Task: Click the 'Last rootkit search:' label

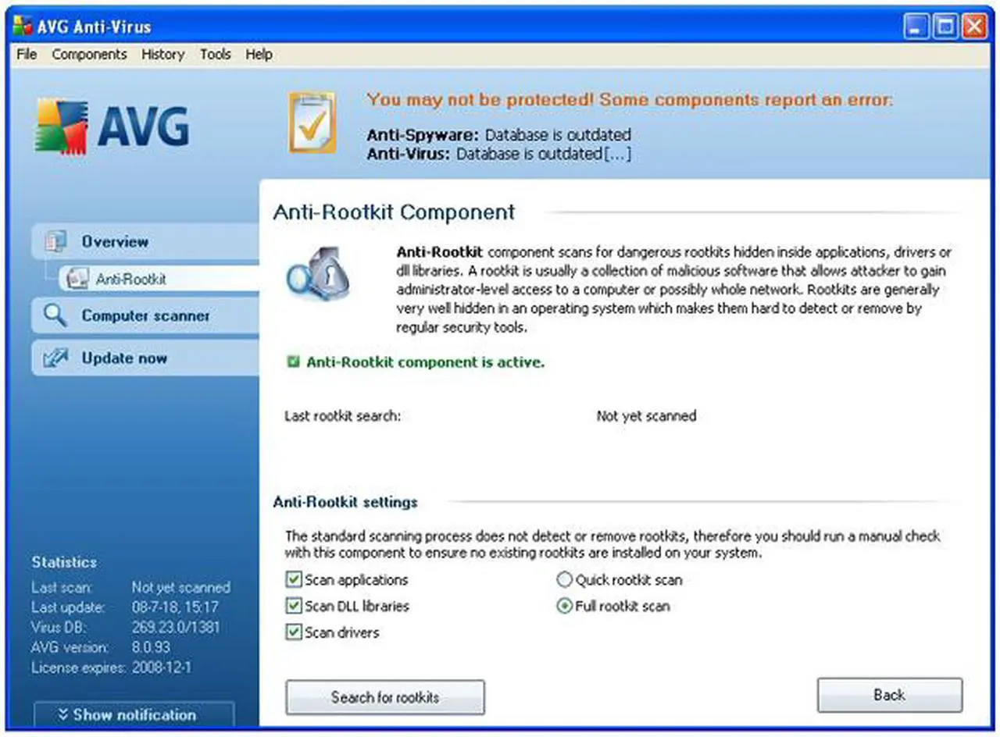Action: pos(342,416)
